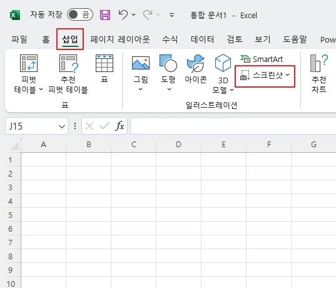Open the 도움말 (Help) tab
This screenshot has height=288, width=336.
(295, 39)
